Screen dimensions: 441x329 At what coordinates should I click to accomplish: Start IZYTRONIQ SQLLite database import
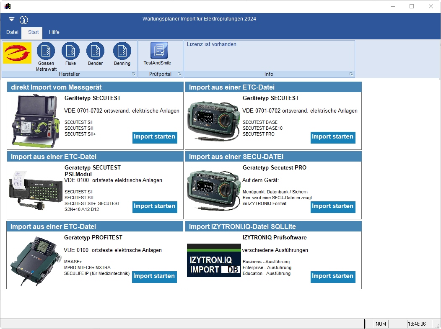[x=333, y=276]
